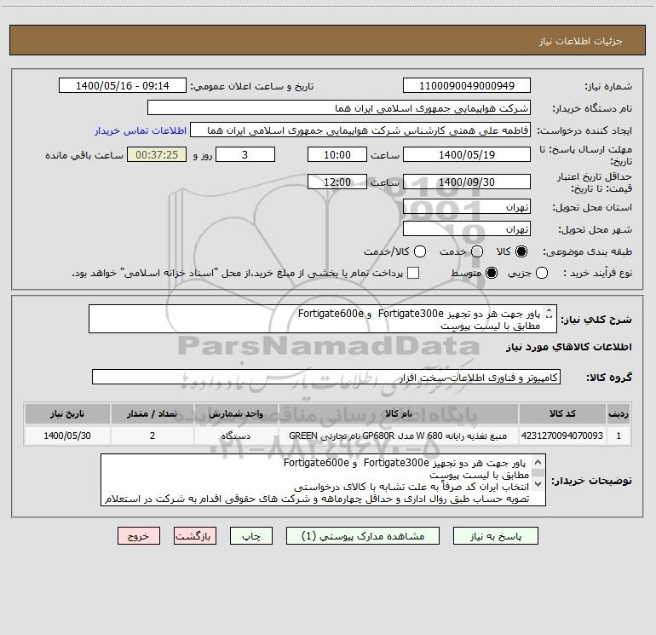Click quantity cell showing 2
This screenshot has height=635, width=656.
152,436
